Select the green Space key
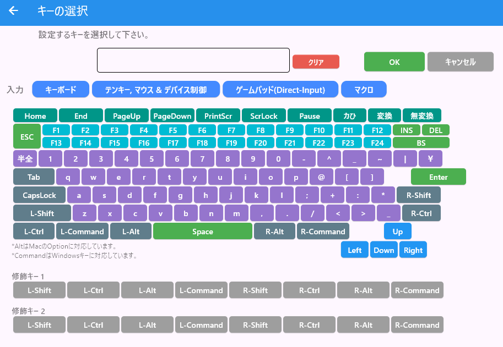503x347 pixels. tap(203, 232)
